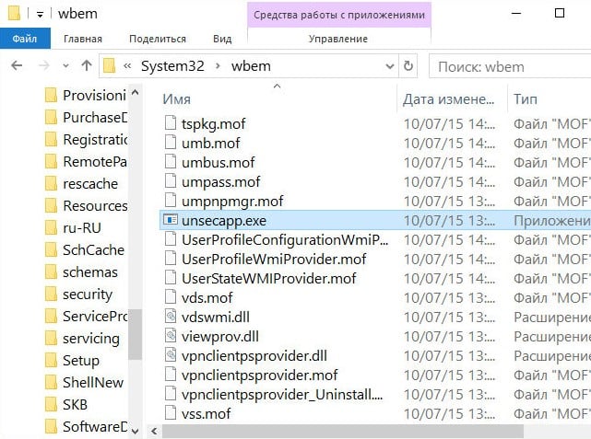Viewport: 591px width, 439px height.
Task: Open the Главная ribbon tab
Action: [83, 39]
